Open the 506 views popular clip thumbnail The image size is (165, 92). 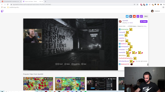(x=102, y=84)
